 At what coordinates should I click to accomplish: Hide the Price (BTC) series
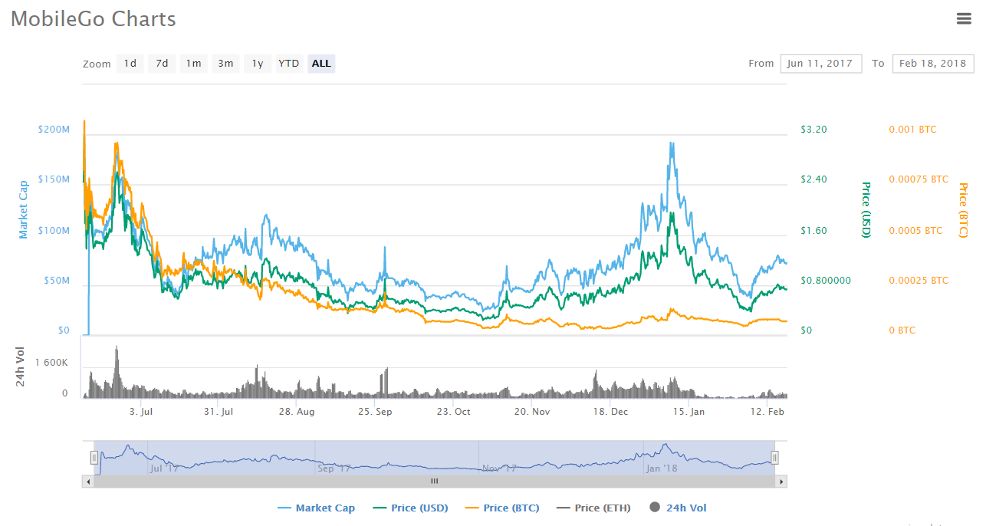point(501,508)
